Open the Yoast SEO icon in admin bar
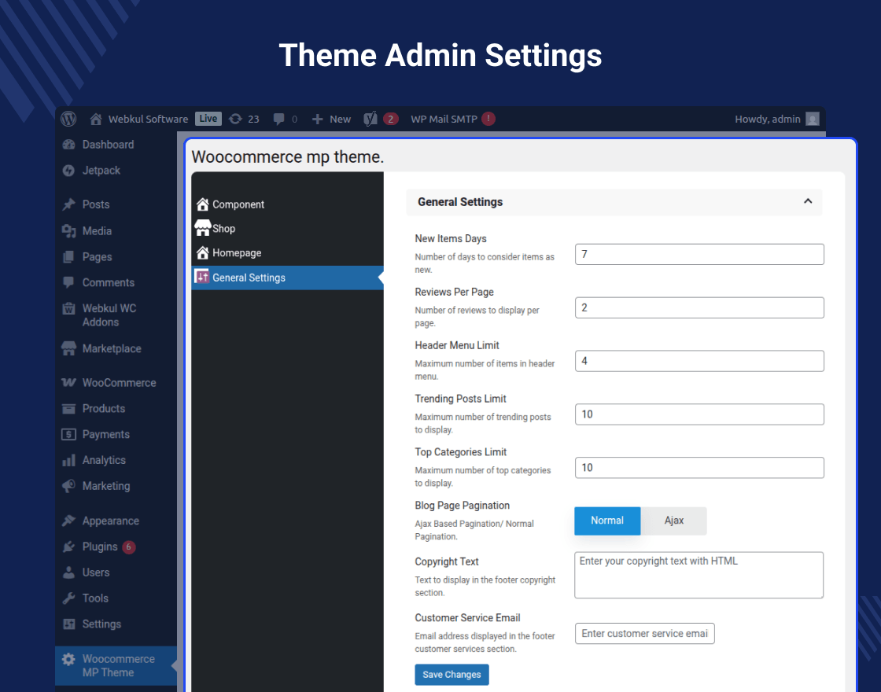Viewport: 881px width, 692px height. coord(370,119)
